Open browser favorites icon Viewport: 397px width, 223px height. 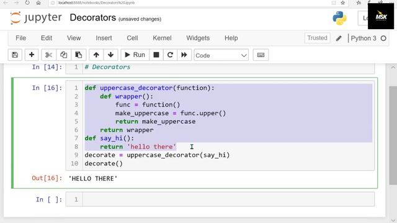click(359, 2)
